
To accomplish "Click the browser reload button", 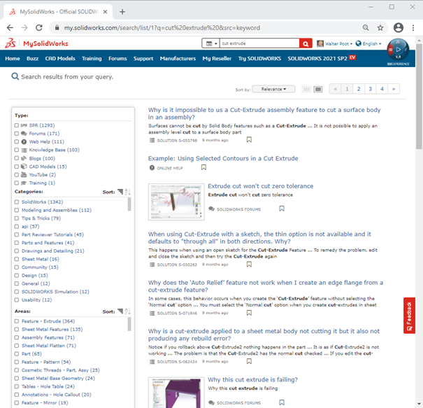I will pos(39,27).
